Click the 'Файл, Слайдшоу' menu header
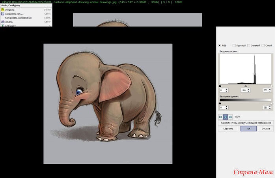 coord(11,6)
